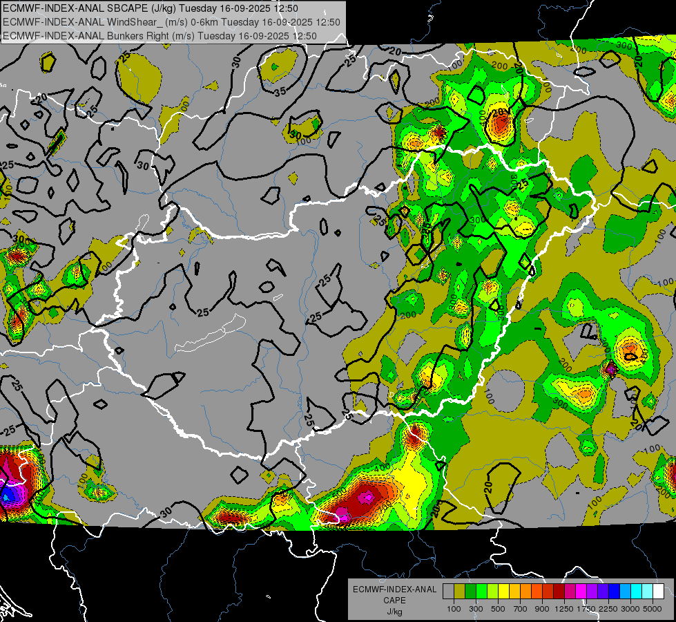Select the pure blue swatch after 2250
Screen dimensions: 676x622
click(x=614, y=592)
